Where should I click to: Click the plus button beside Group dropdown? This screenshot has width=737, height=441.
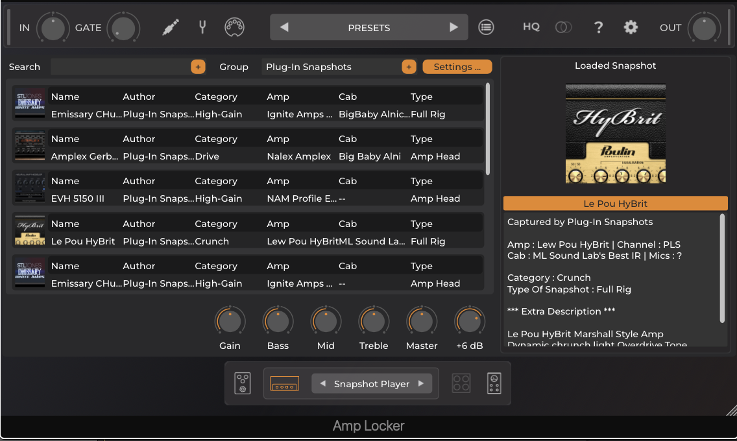coord(409,67)
